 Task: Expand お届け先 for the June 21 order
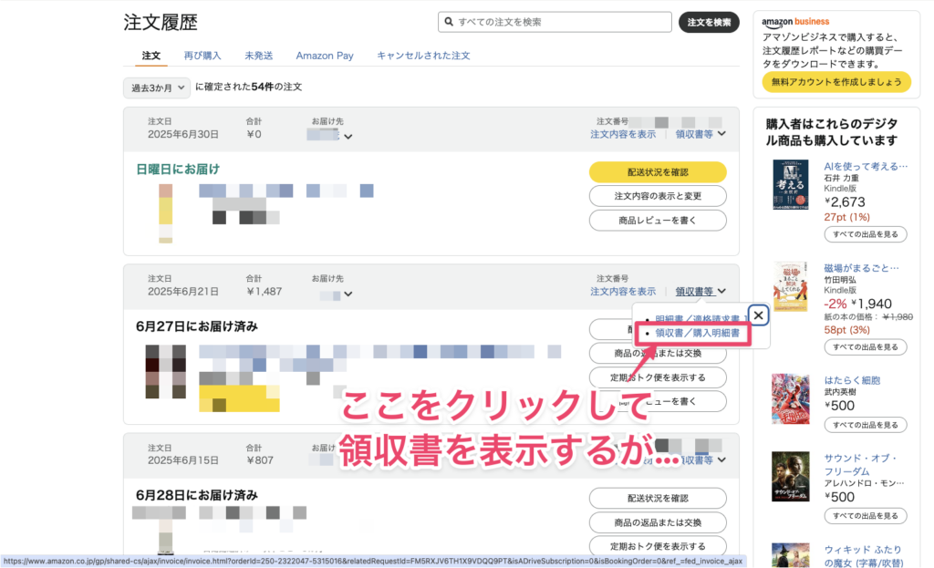pos(348,294)
